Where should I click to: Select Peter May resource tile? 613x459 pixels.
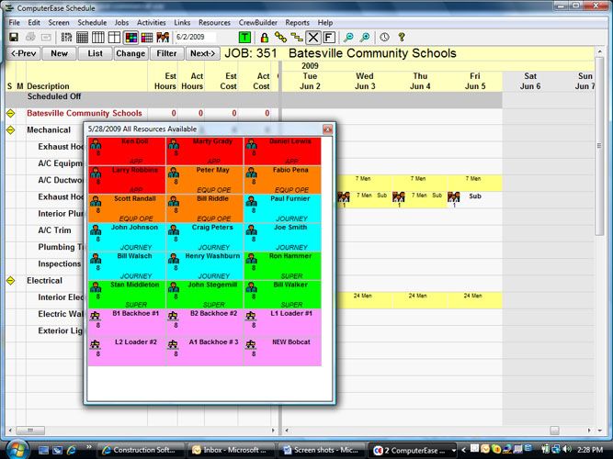(x=204, y=180)
